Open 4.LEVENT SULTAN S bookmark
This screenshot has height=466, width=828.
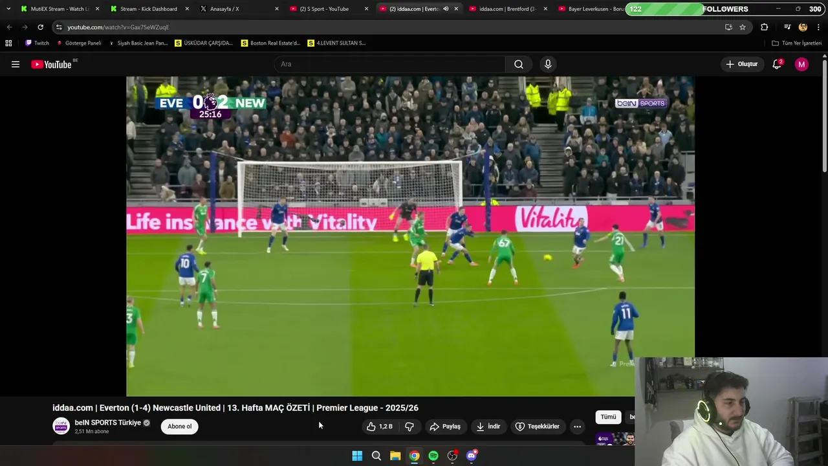[x=336, y=43]
